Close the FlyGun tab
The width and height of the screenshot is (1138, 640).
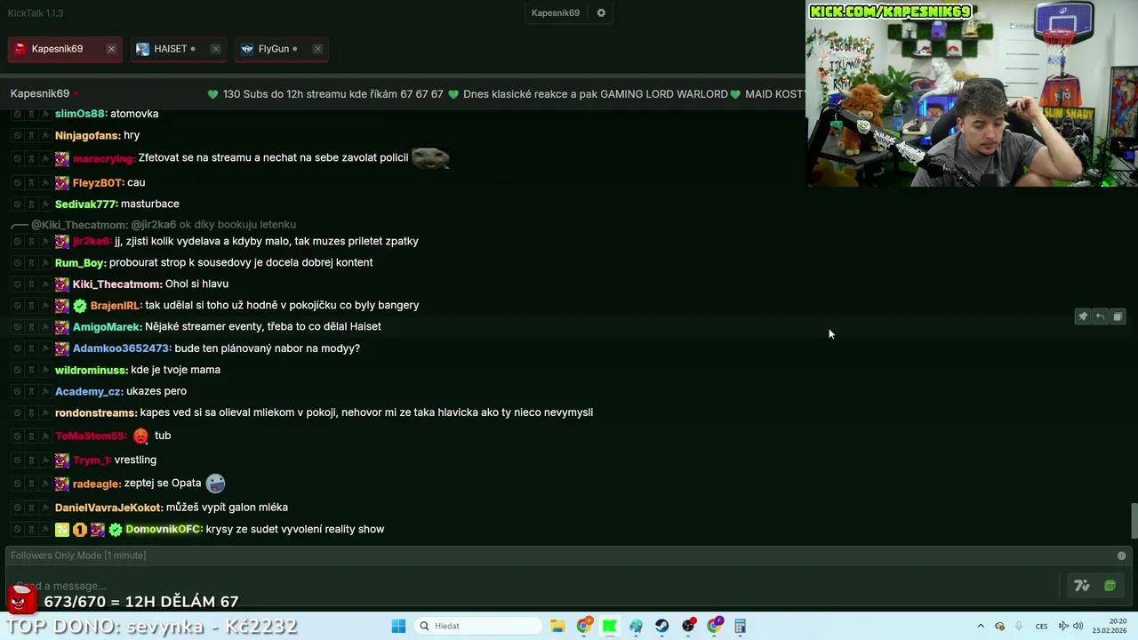(x=317, y=49)
